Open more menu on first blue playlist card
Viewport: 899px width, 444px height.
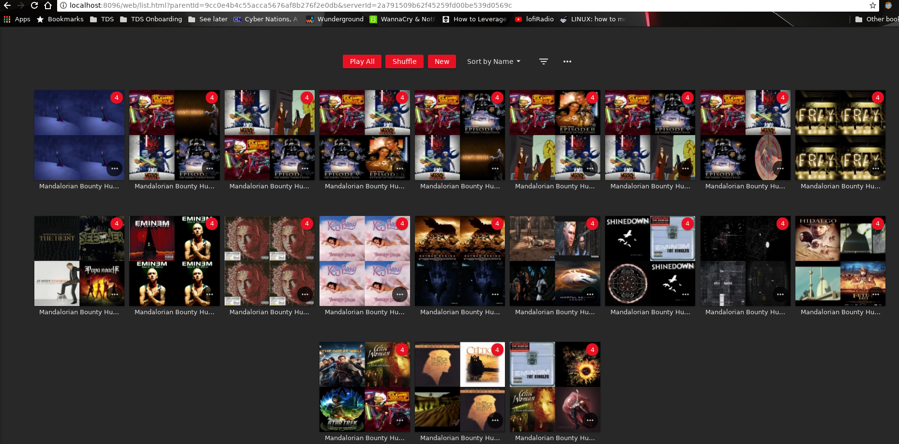point(114,168)
